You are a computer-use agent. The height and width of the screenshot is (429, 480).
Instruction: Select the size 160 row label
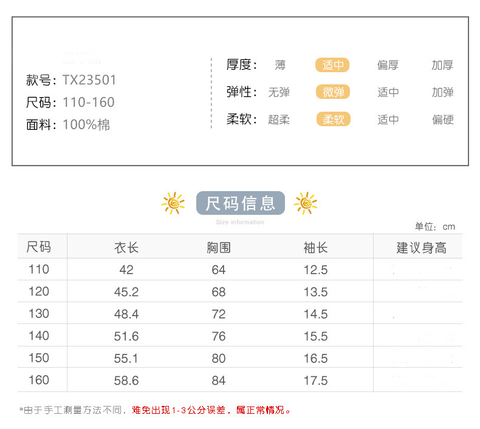[x=39, y=380]
